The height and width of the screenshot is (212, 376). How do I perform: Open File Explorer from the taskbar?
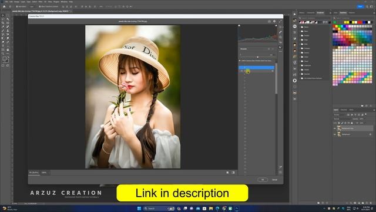coord(211,208)
